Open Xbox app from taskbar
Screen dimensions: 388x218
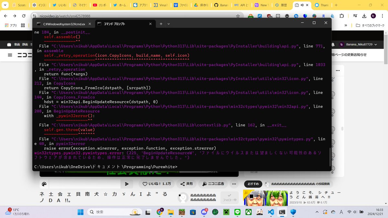[249, 212]
